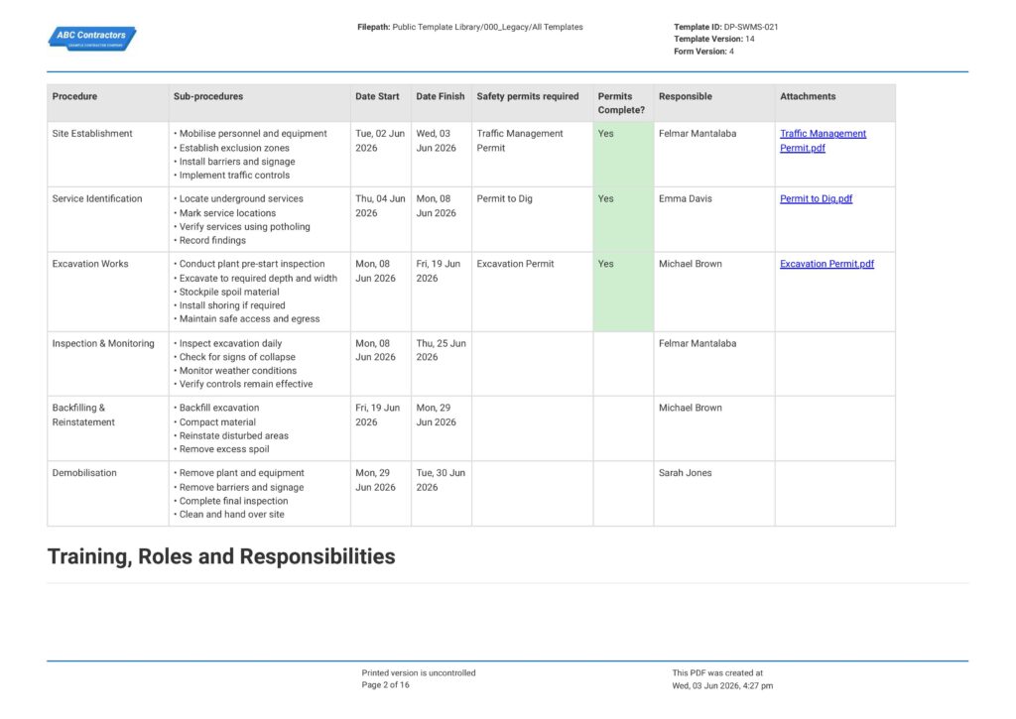
Task: Click 'Printed version is uncontrolled' footer text
Action: click(419, 673)
